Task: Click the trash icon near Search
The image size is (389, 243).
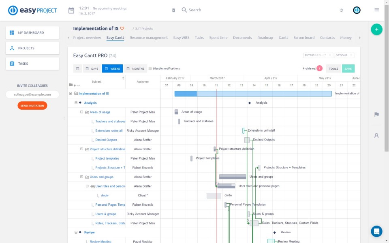Action: 174,10
